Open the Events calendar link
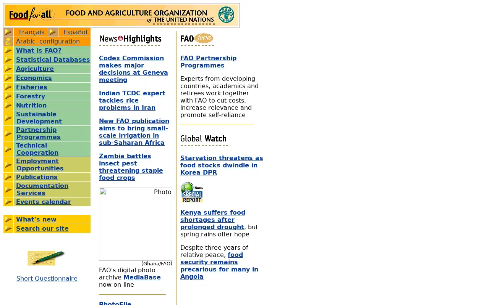The width and height of the screenshot is (489, 305). click(44, 202)
